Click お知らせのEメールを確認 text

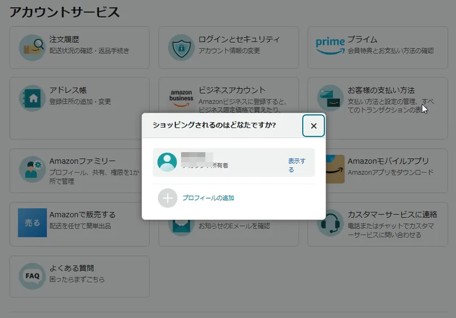coord(234,226)
